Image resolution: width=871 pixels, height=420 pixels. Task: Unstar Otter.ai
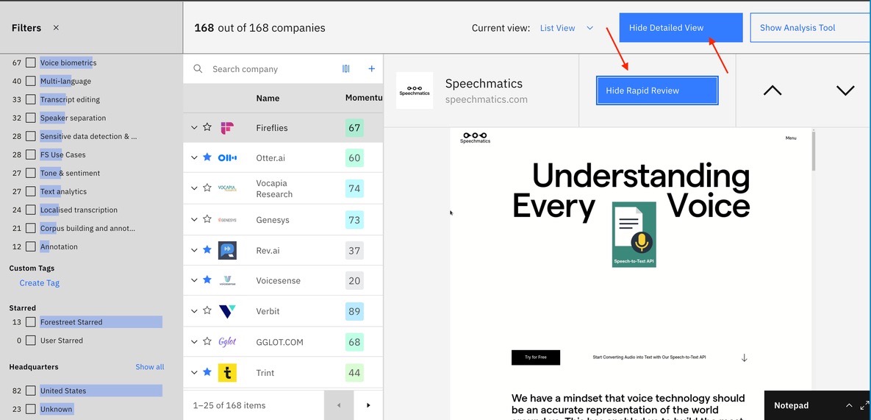207,157
